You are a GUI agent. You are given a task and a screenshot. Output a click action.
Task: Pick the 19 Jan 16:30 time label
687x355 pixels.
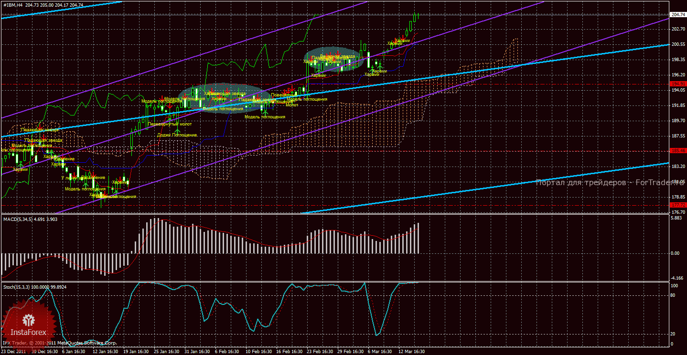tap(136, 352)
